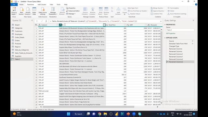Open the File tab
The height and width of the screenshot is (117, 208).
point(14,5)
